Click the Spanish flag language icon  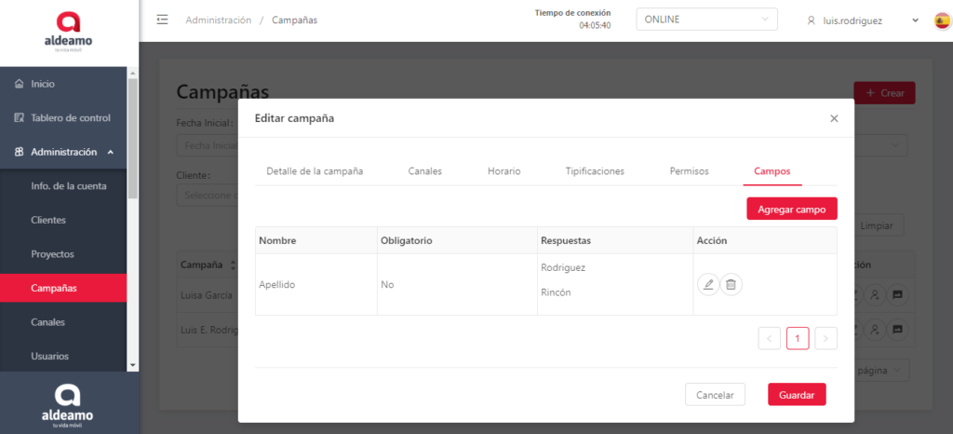942,20
